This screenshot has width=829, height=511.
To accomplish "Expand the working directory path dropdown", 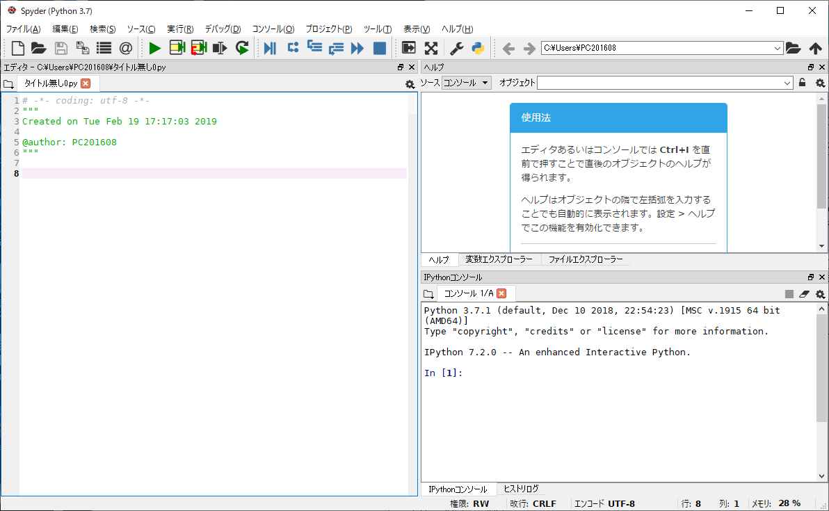I will click(778, 48).
